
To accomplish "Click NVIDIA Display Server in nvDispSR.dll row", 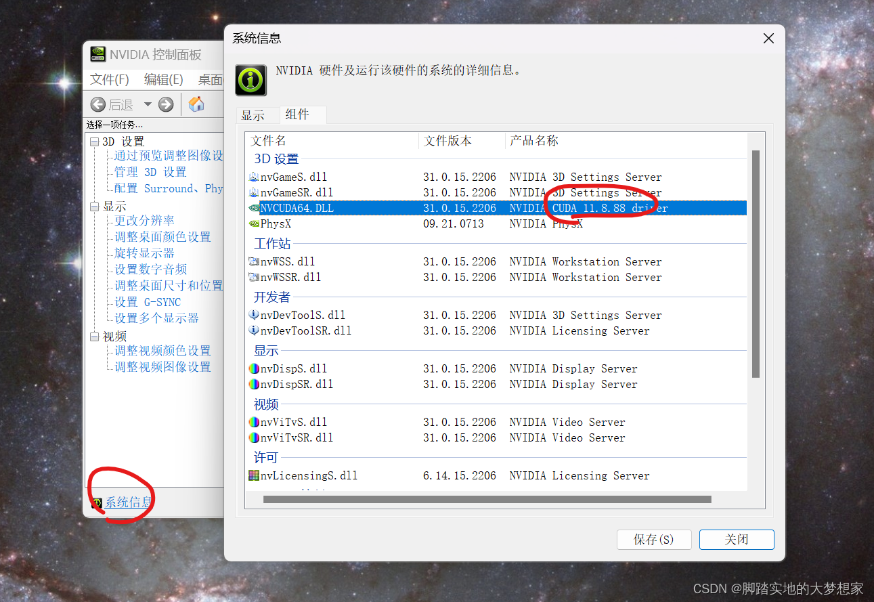I will (573, 384).
